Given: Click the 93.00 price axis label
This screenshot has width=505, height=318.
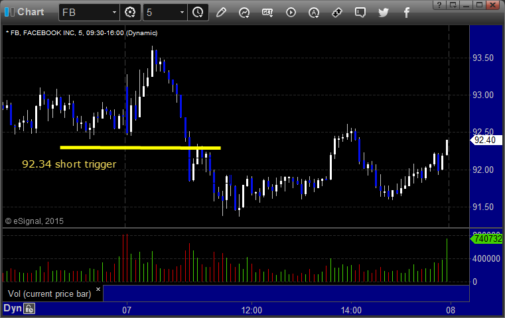Looking at the screenshot, I should [483, 95].
